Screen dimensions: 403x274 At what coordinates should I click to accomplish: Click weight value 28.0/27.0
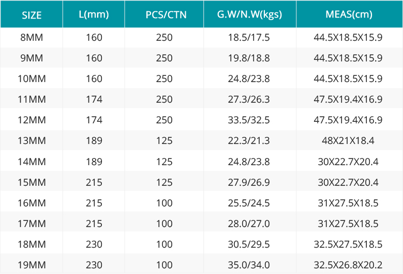coord(249,223)
